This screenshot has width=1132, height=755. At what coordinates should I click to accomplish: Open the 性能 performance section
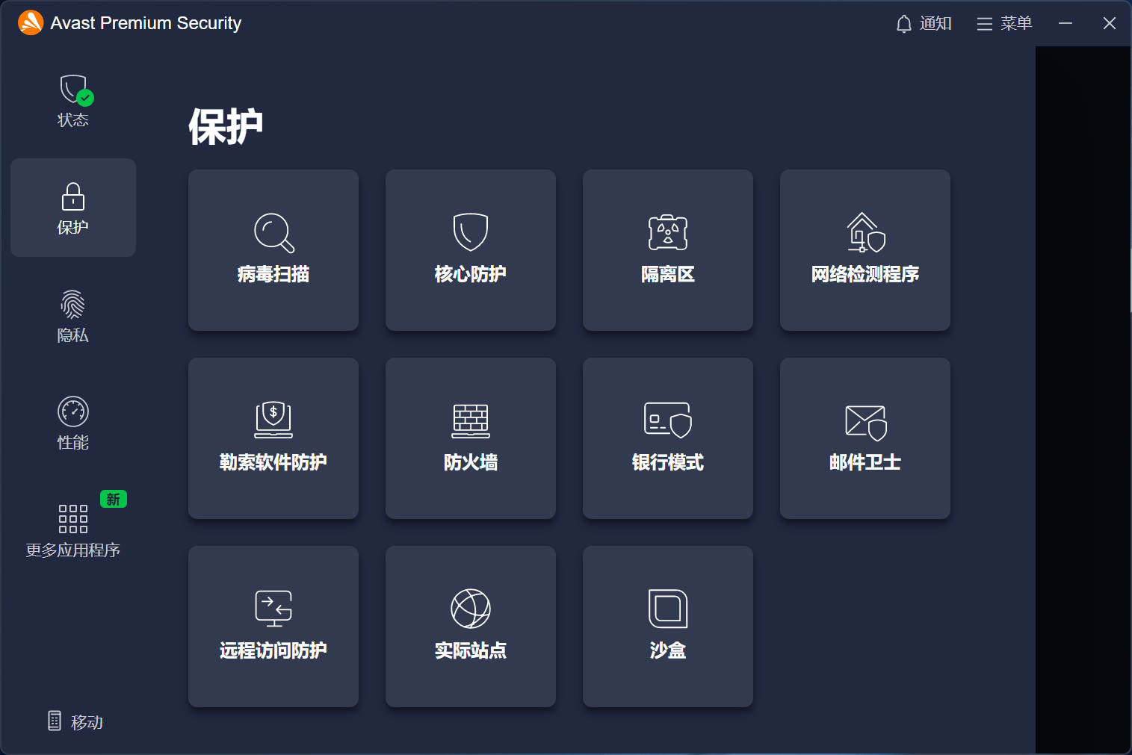(73, 423)
